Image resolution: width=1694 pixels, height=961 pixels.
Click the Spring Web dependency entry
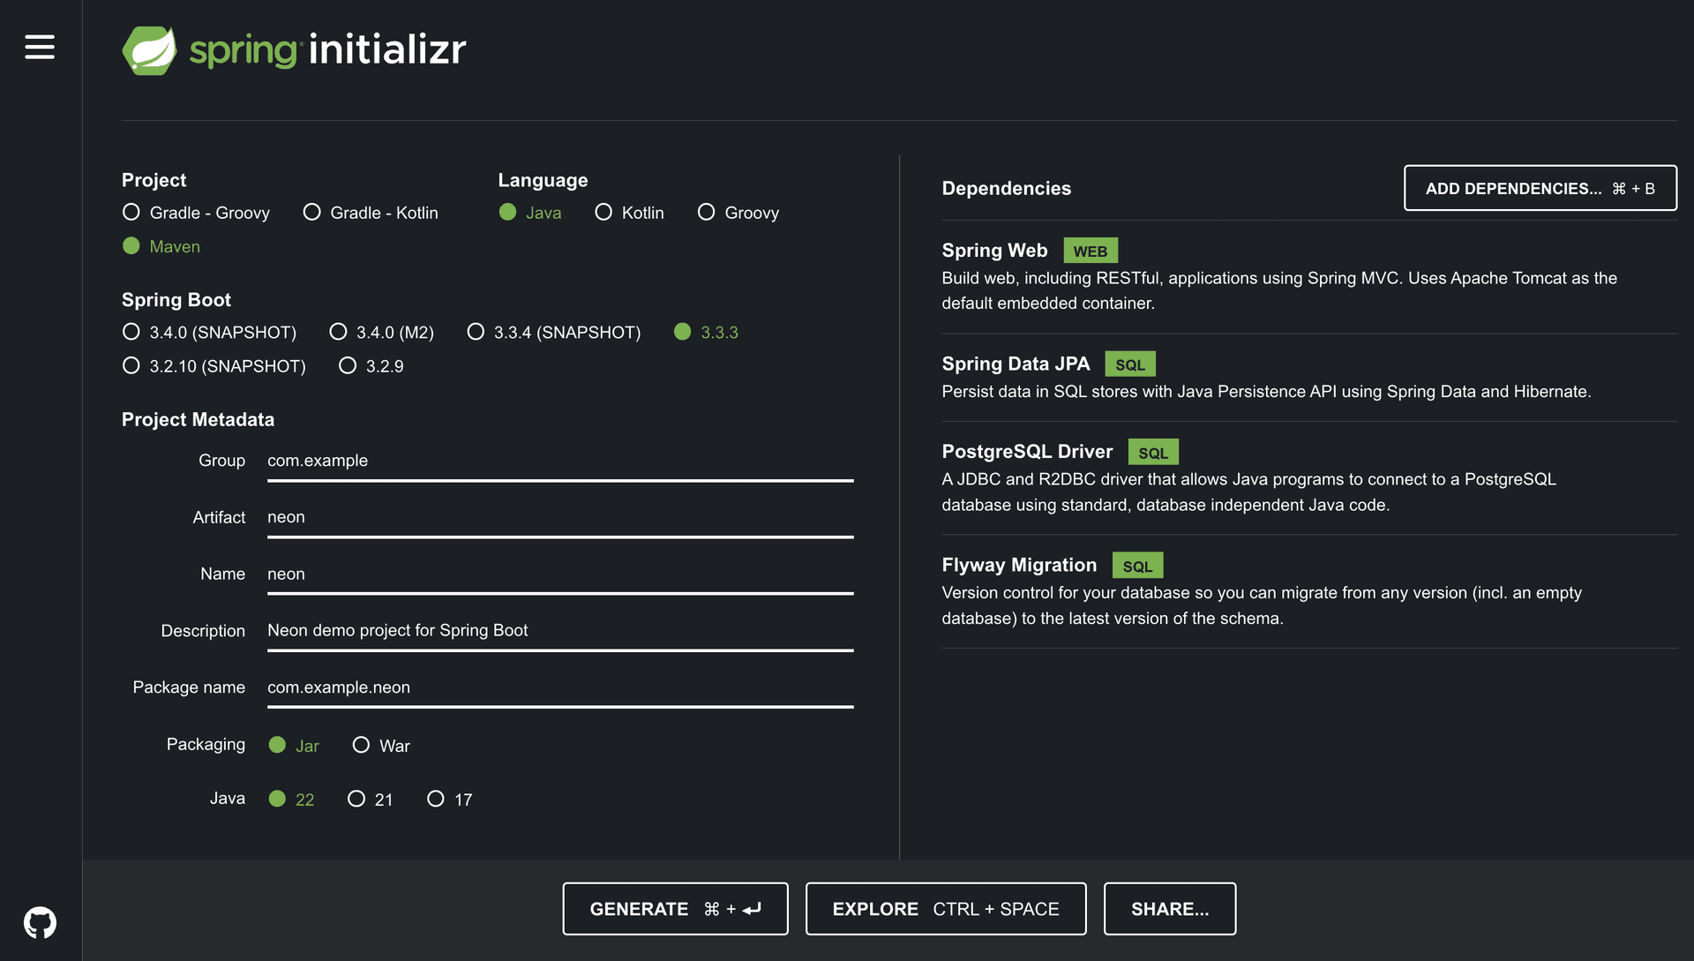[x=994, y=251]
